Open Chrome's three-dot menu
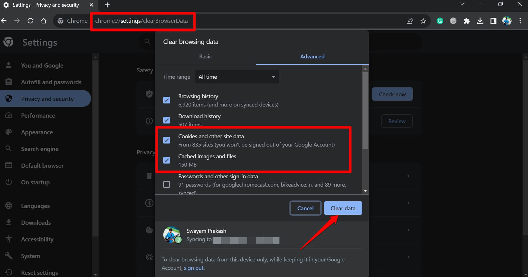Viewport: 528px width, 277px height. [x=520, y=21]
